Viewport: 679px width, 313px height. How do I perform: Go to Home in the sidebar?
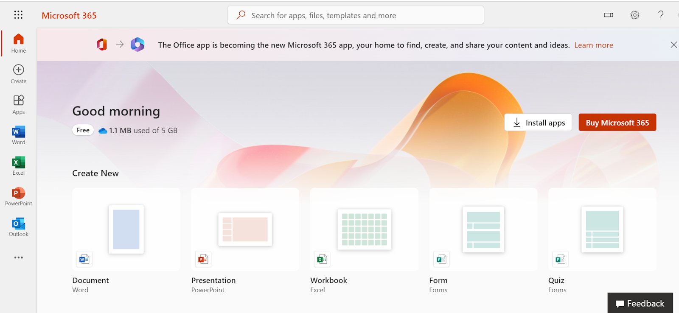click(18, 43)
